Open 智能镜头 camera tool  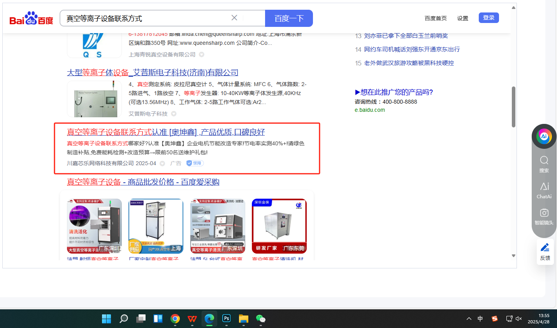[x=544, y=217]
